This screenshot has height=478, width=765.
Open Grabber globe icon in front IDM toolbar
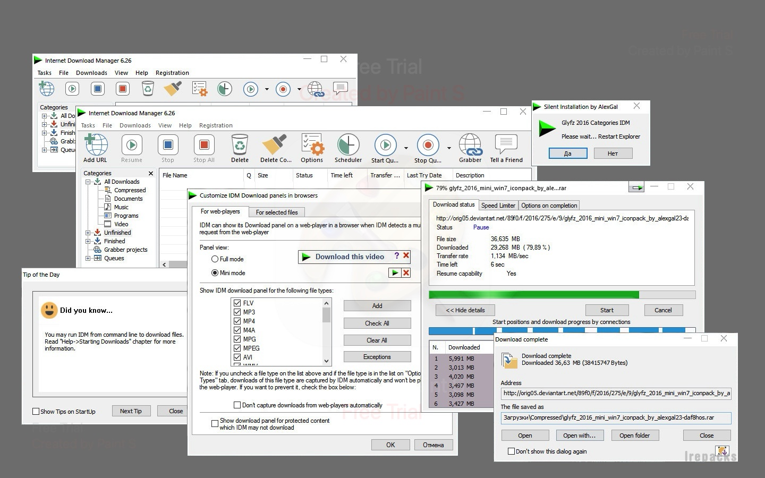(x=470, y=144)
